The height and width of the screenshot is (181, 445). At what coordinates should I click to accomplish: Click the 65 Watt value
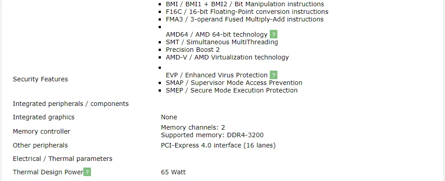pyautogui.click(x=173, y=172)
